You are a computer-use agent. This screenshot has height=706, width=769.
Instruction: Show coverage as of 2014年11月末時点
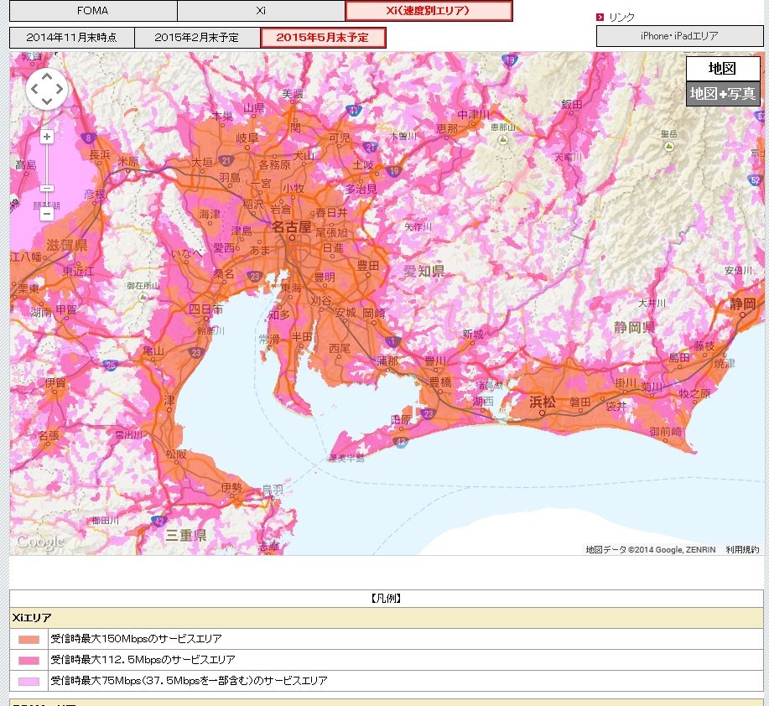click(71, 38)
